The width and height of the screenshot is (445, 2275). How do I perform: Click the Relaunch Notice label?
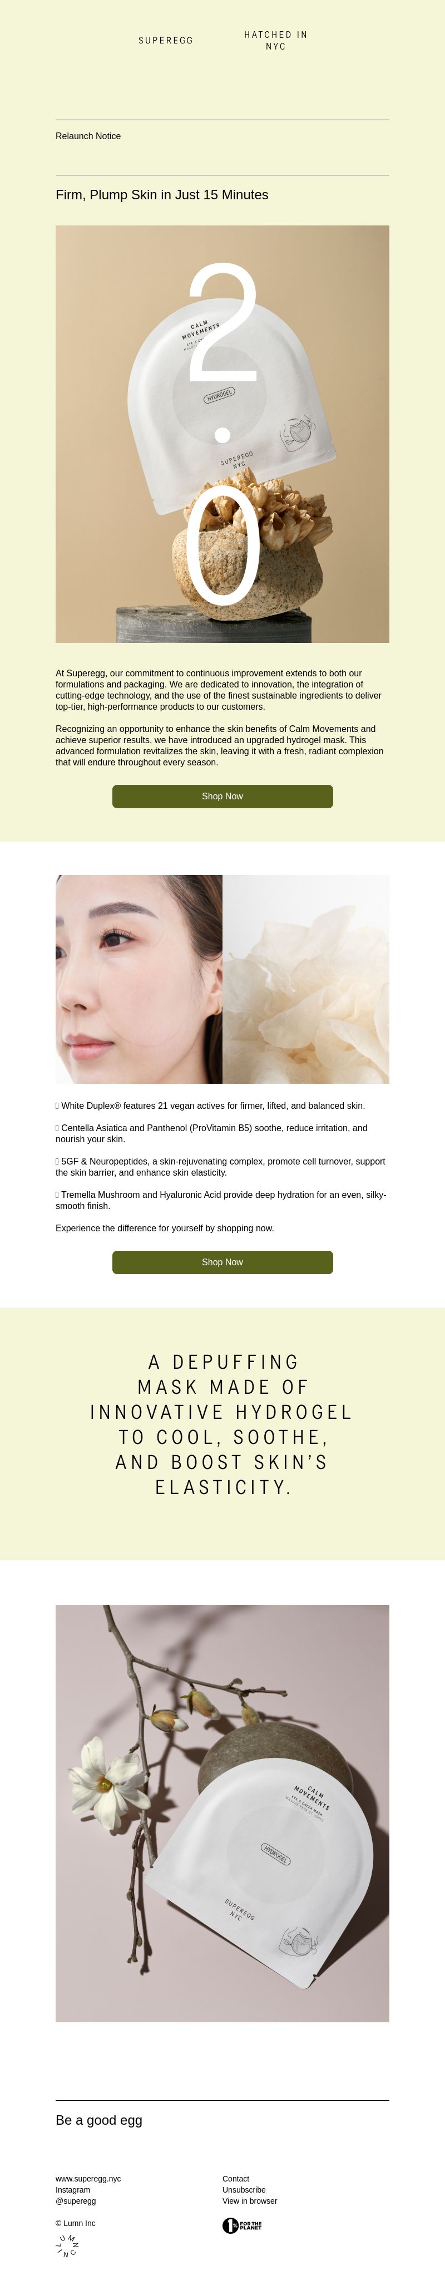point(88,136)
